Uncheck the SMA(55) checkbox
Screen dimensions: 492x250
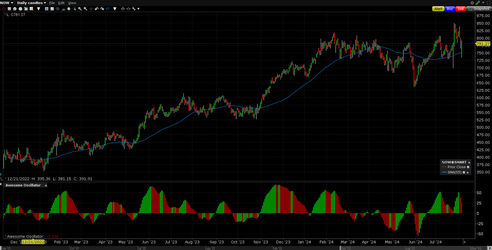pyautogui.click(x=464, y=172)
